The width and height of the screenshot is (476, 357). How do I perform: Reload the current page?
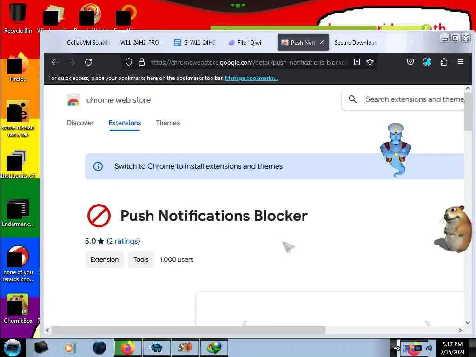(88, 62)
